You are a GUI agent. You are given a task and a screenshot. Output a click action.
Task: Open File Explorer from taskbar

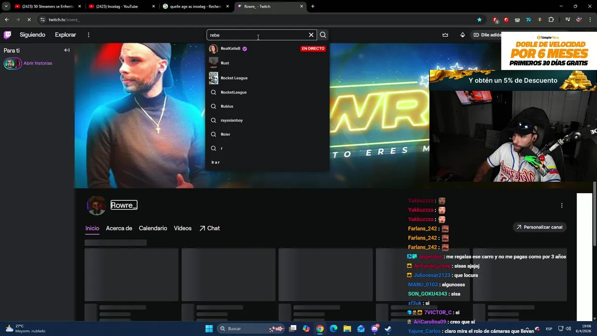pyautogui.click(x=347, y=329)
